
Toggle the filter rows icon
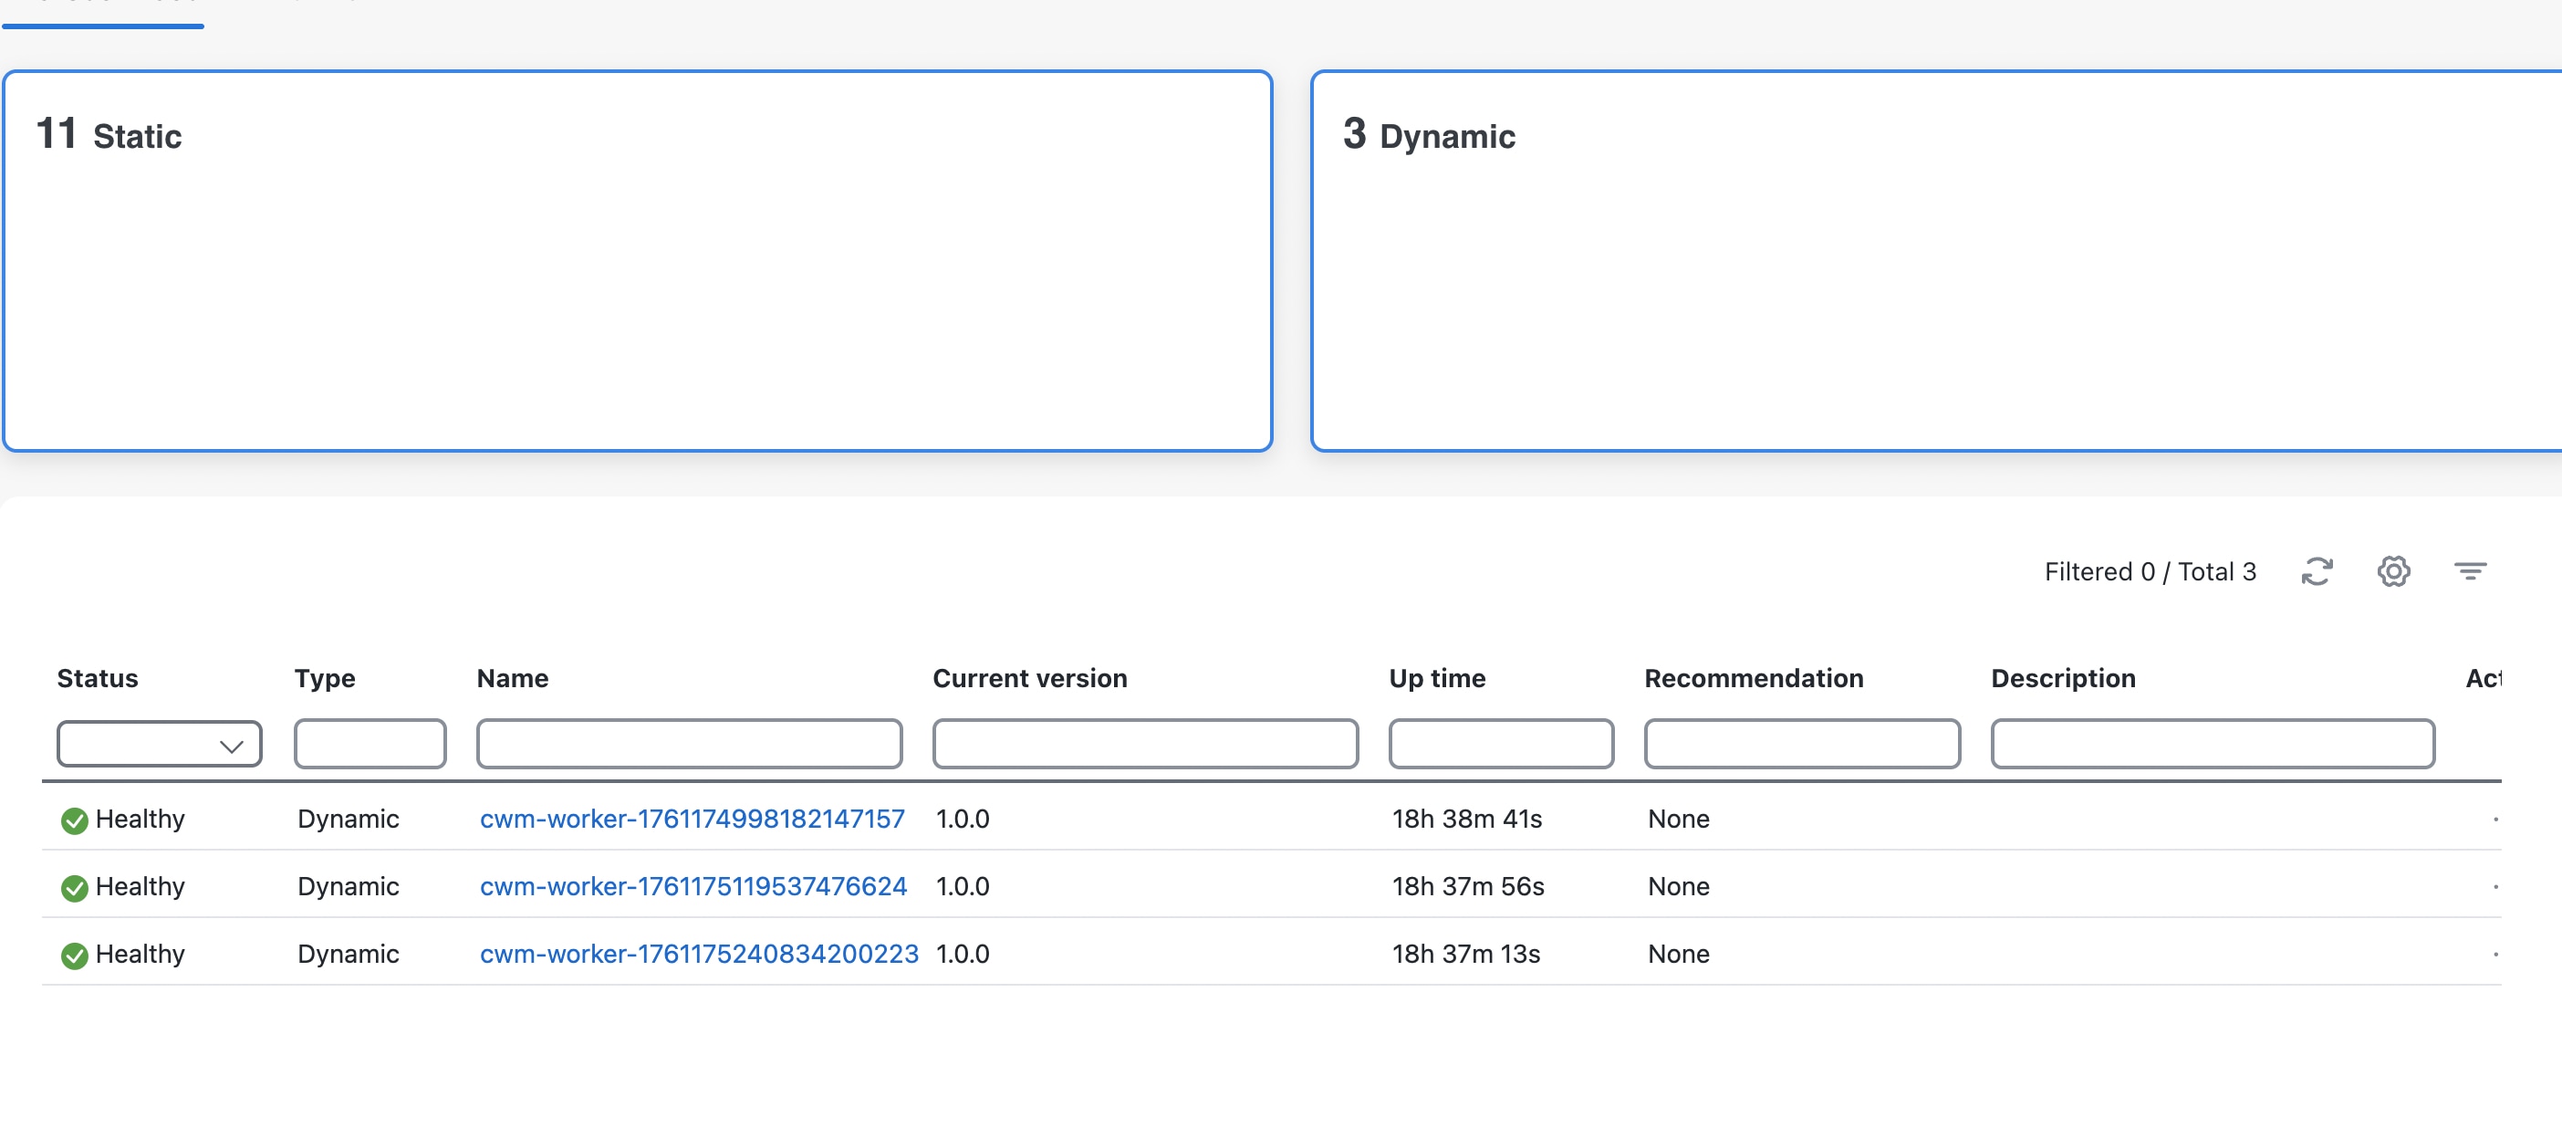tap(2470, 571)
